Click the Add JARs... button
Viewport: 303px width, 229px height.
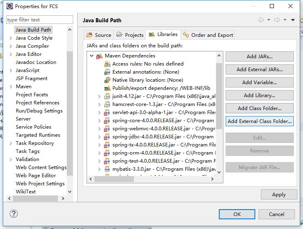260,56
